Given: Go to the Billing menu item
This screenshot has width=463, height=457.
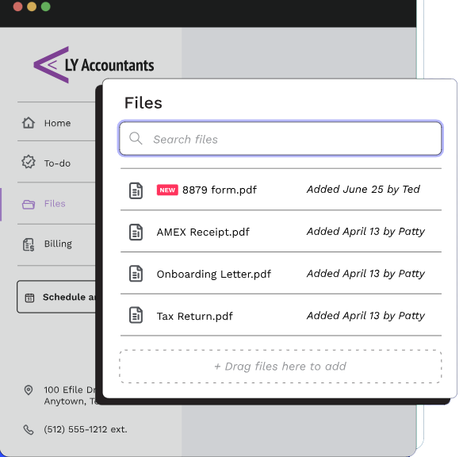Looking at the screenshot, I should [x=56, y=244].
